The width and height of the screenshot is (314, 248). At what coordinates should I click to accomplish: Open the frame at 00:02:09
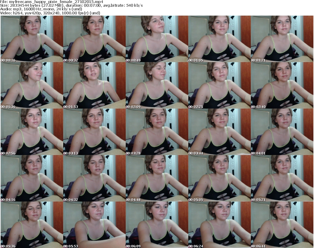157,85
